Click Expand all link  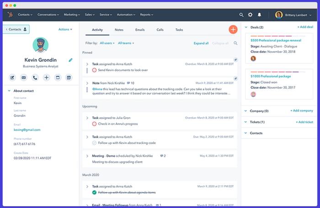(201, 43)
